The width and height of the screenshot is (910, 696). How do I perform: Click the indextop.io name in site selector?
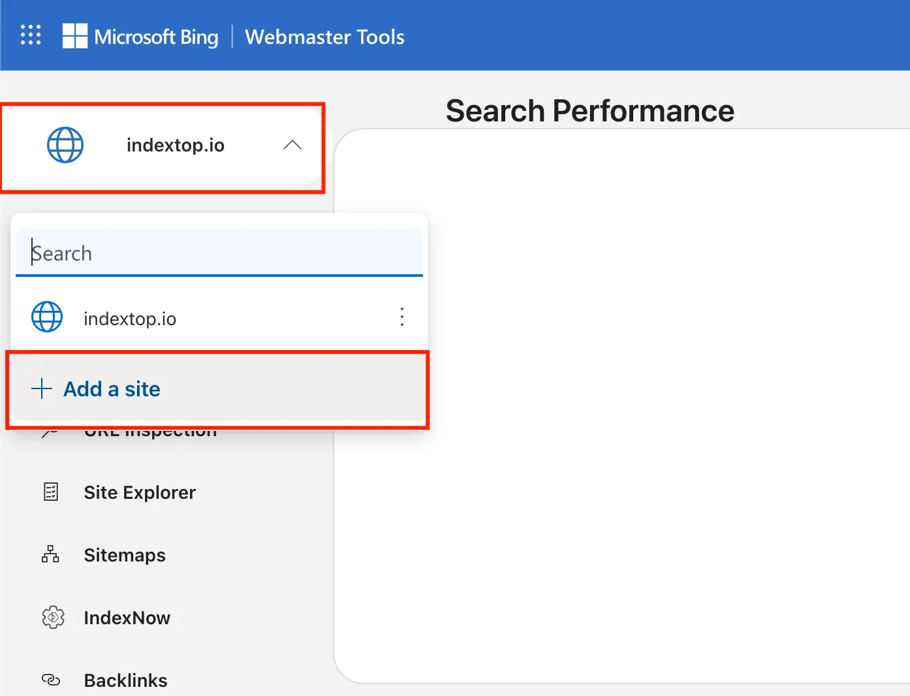click(176, 145)
